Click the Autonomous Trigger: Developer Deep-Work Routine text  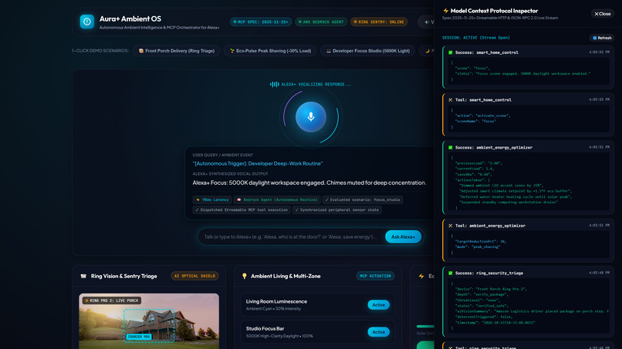(x=258, y=163)
